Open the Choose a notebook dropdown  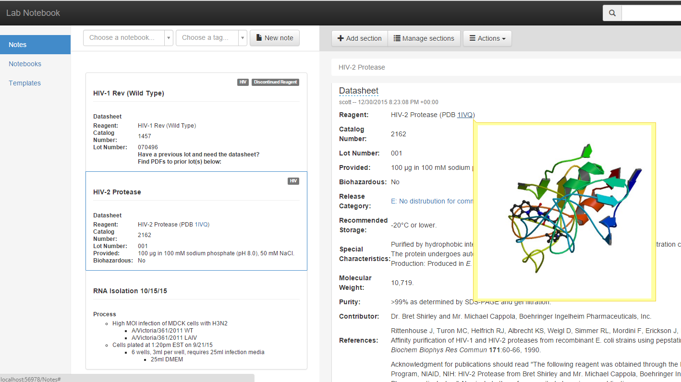tap(168, 37)
